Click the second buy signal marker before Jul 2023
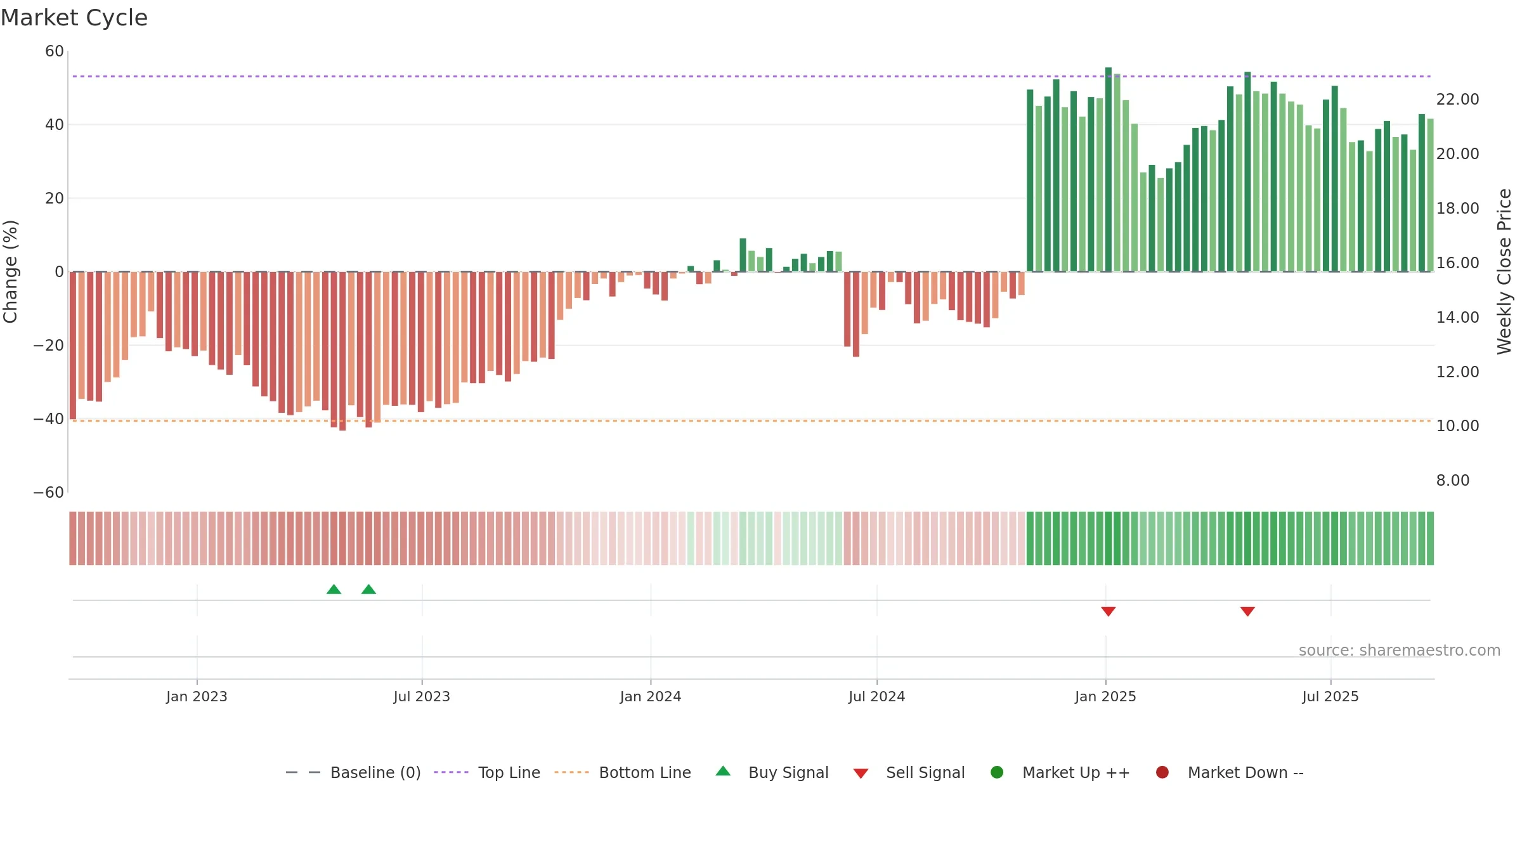 [x=369, y=590]
